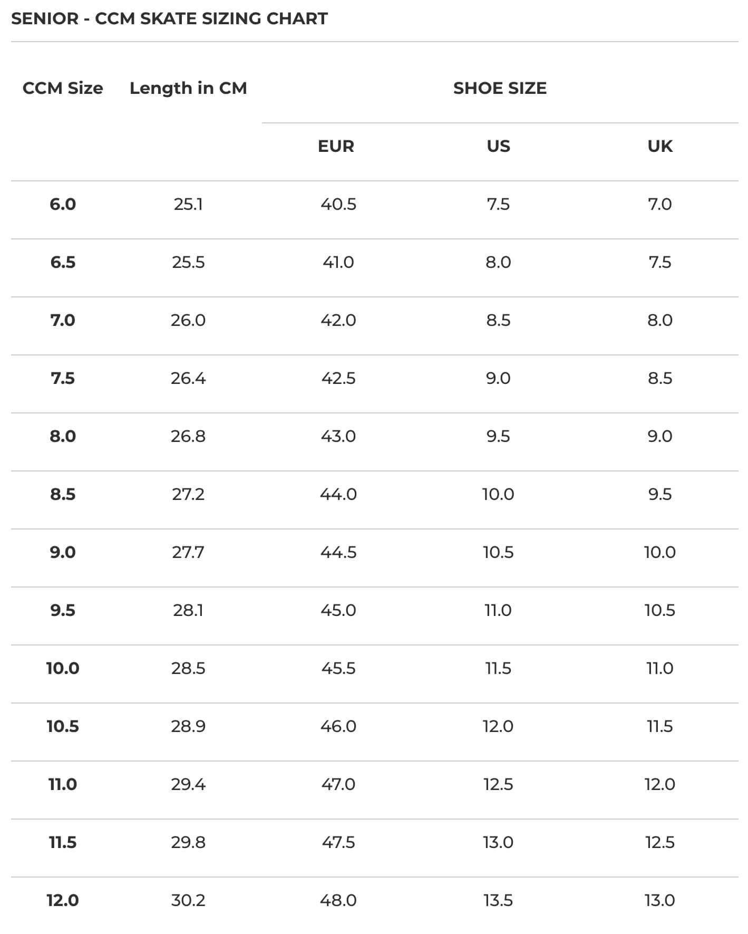Select the EUR 45.5 cell
The height and width of the screenshot is (934, 748).
[338, 668]
